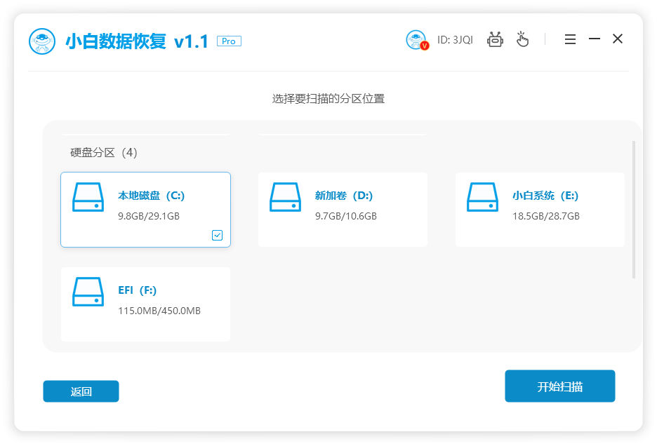Click the hand gesture tutorial icon
The image size is (657, 446).
(522, 40)
